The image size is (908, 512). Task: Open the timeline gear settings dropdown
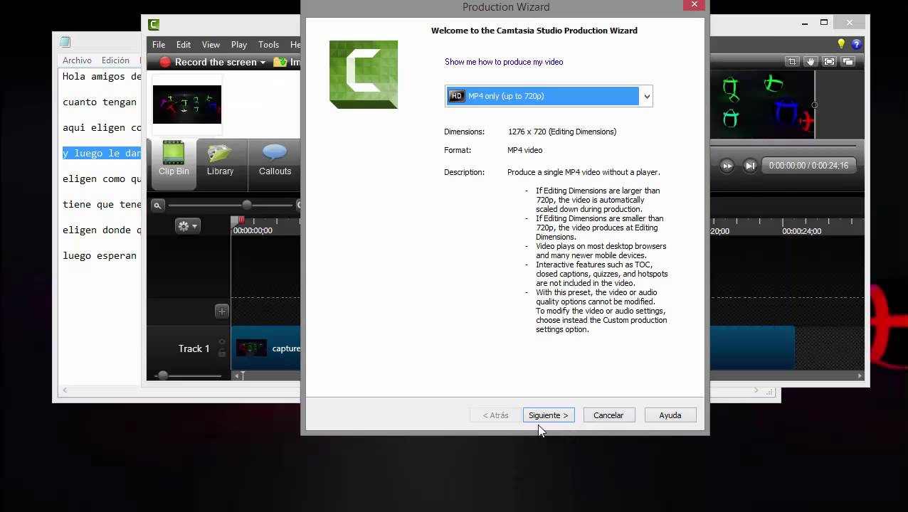(x=188, y=226)
